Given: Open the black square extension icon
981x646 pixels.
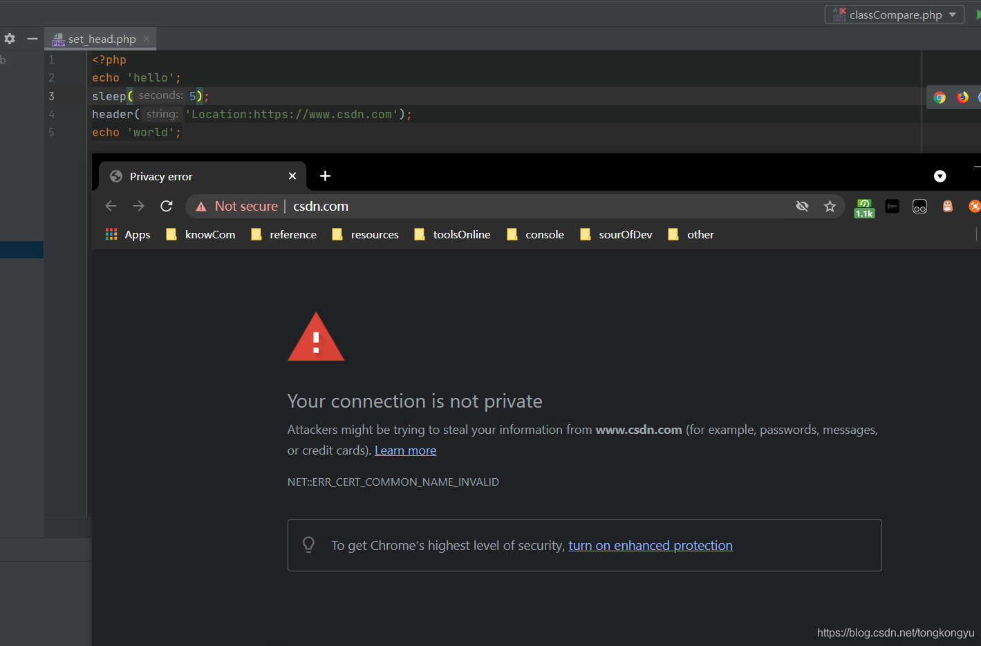Looking at the screenshot, I should point(892,206).
